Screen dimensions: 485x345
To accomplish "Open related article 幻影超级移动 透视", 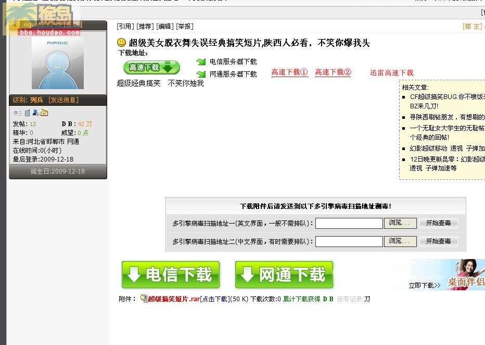I will pyautogui.click(x=447, y=149).
